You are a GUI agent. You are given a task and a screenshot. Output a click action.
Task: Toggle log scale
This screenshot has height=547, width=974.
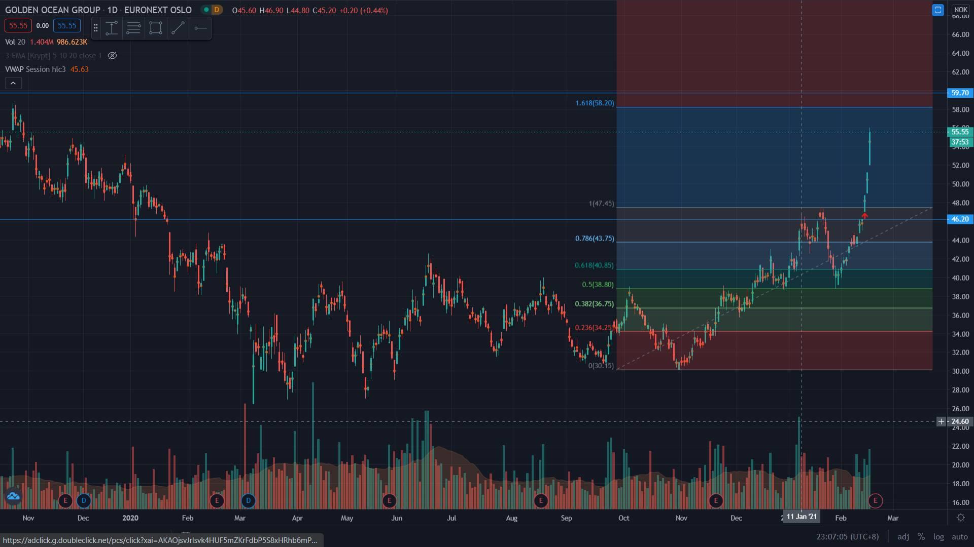(x=938, y=537)
